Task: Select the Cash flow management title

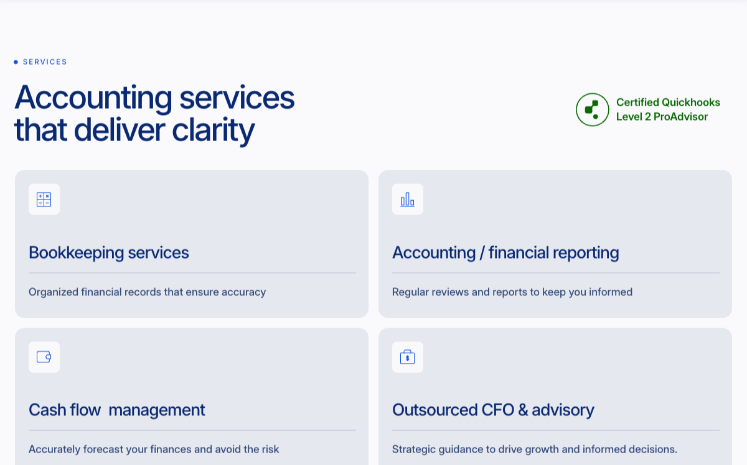Action: pyautogui.click(x=117, y=410)
